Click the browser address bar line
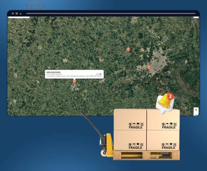 [x=111, y=13]
